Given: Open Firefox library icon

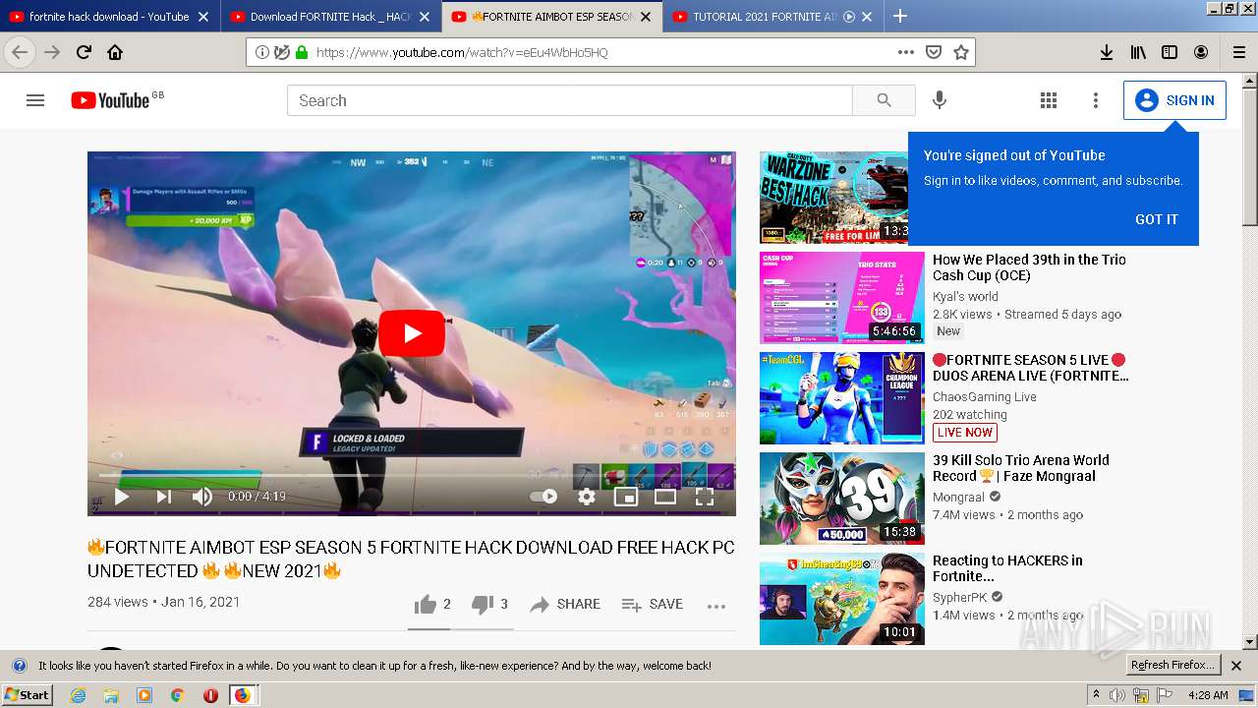Looking at the screenshot, I should pyautogui.click(x=1138, y=52).
